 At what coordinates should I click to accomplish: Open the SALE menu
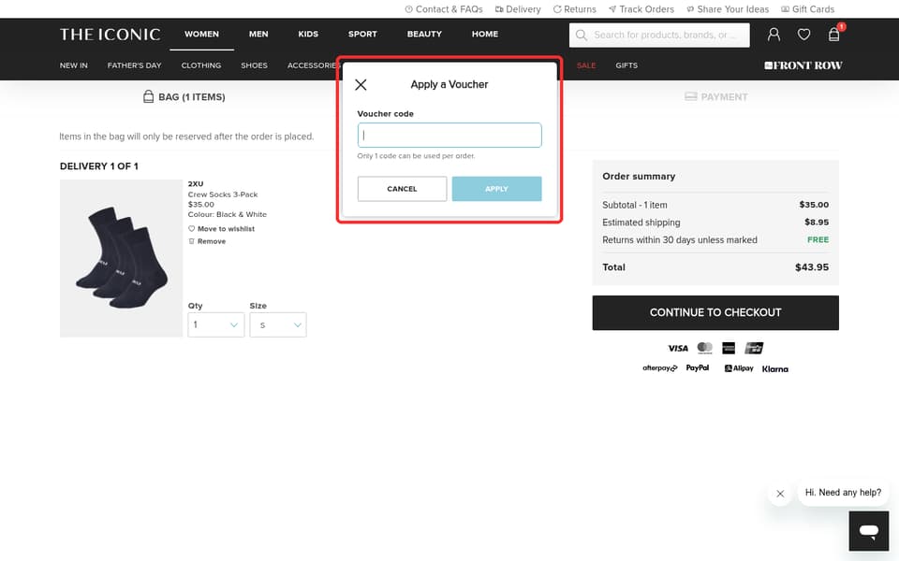pos(586,65)
